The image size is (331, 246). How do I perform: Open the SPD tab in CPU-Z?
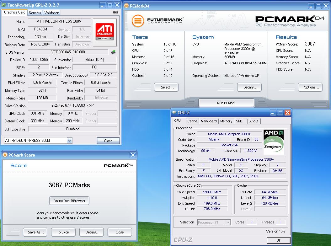tap(239, 121)
